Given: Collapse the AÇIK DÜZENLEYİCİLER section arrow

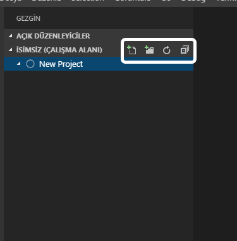Looking at the screenshot, I should point(11,36).
